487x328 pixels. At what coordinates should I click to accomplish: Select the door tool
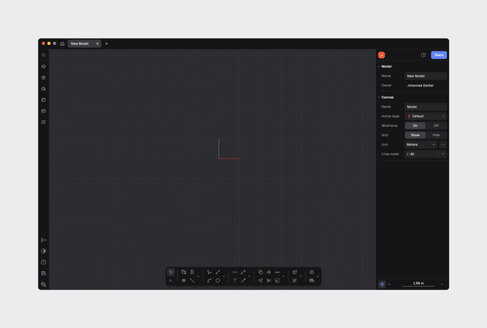[192, 272]
